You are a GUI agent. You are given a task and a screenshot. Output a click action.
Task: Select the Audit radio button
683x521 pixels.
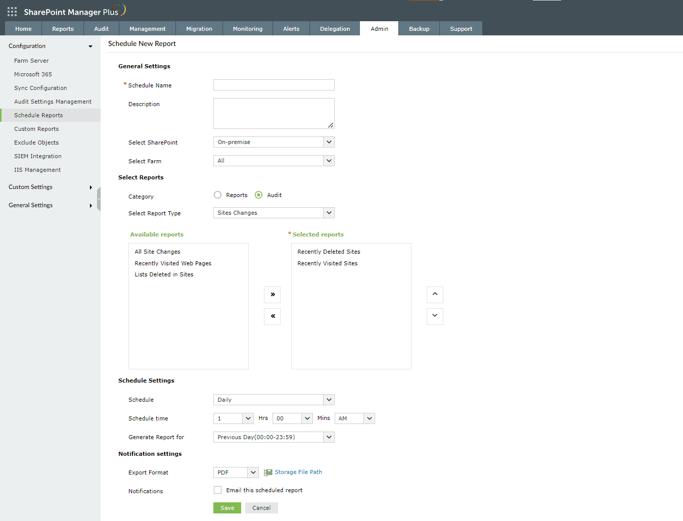point(258,195)
